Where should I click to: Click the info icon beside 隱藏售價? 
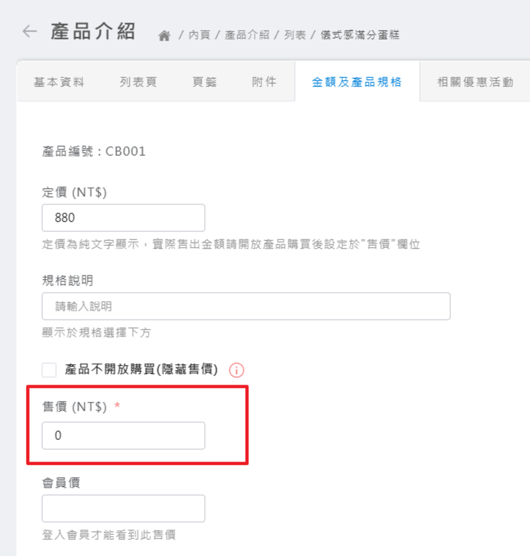[x=236, y=370]
